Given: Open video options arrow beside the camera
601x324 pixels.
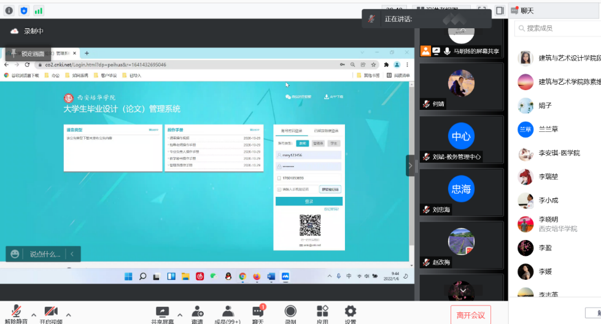Looking at the screenshot, I should pos(68,315).
